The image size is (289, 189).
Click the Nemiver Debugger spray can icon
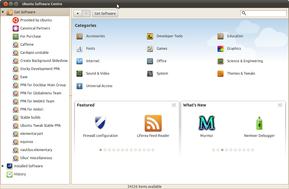click(x=259, y=123)
